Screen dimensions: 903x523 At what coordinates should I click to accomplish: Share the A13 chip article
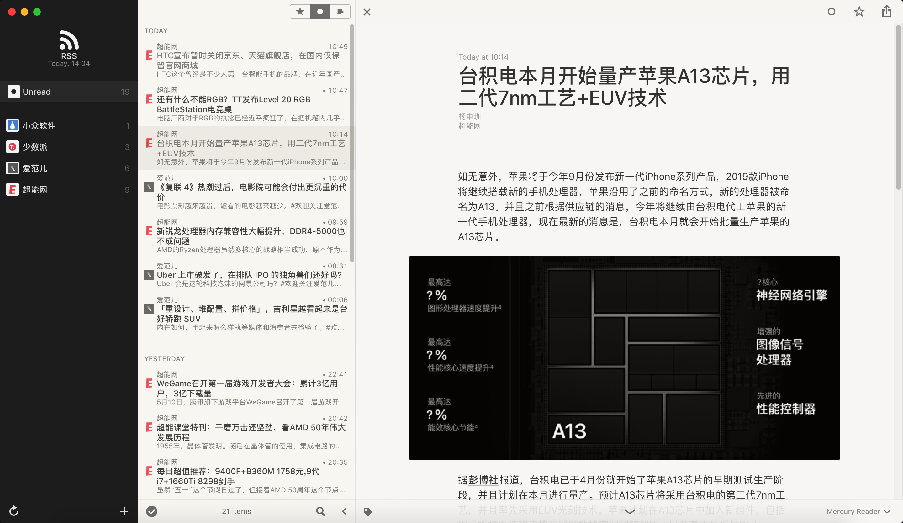pyautogui.click(x=886, y=12)
